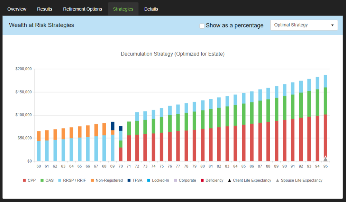This screenshot has height=202, width=346.
Task: Open the Results tab
Action: 45,9
